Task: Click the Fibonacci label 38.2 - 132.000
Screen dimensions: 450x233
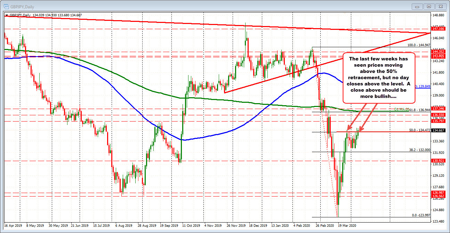Action: point(420,150)
